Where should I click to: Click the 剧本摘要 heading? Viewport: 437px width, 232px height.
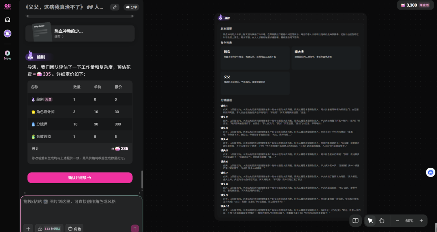click(226, 29)
